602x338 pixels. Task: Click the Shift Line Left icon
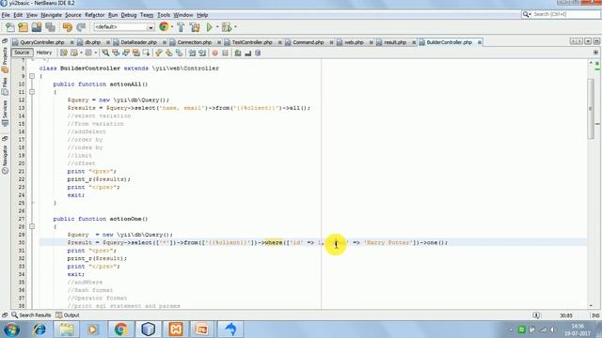192,53
